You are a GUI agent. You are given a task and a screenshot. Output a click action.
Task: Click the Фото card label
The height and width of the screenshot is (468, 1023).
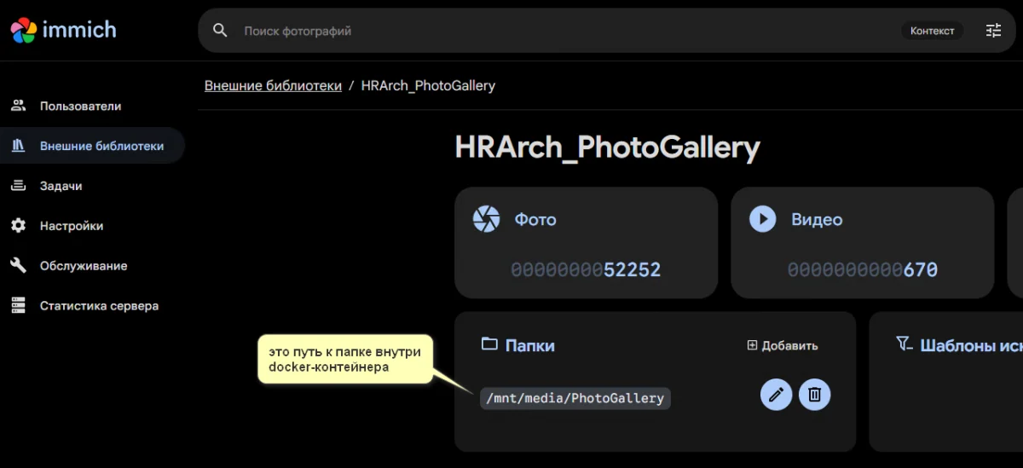coord(535,219)
